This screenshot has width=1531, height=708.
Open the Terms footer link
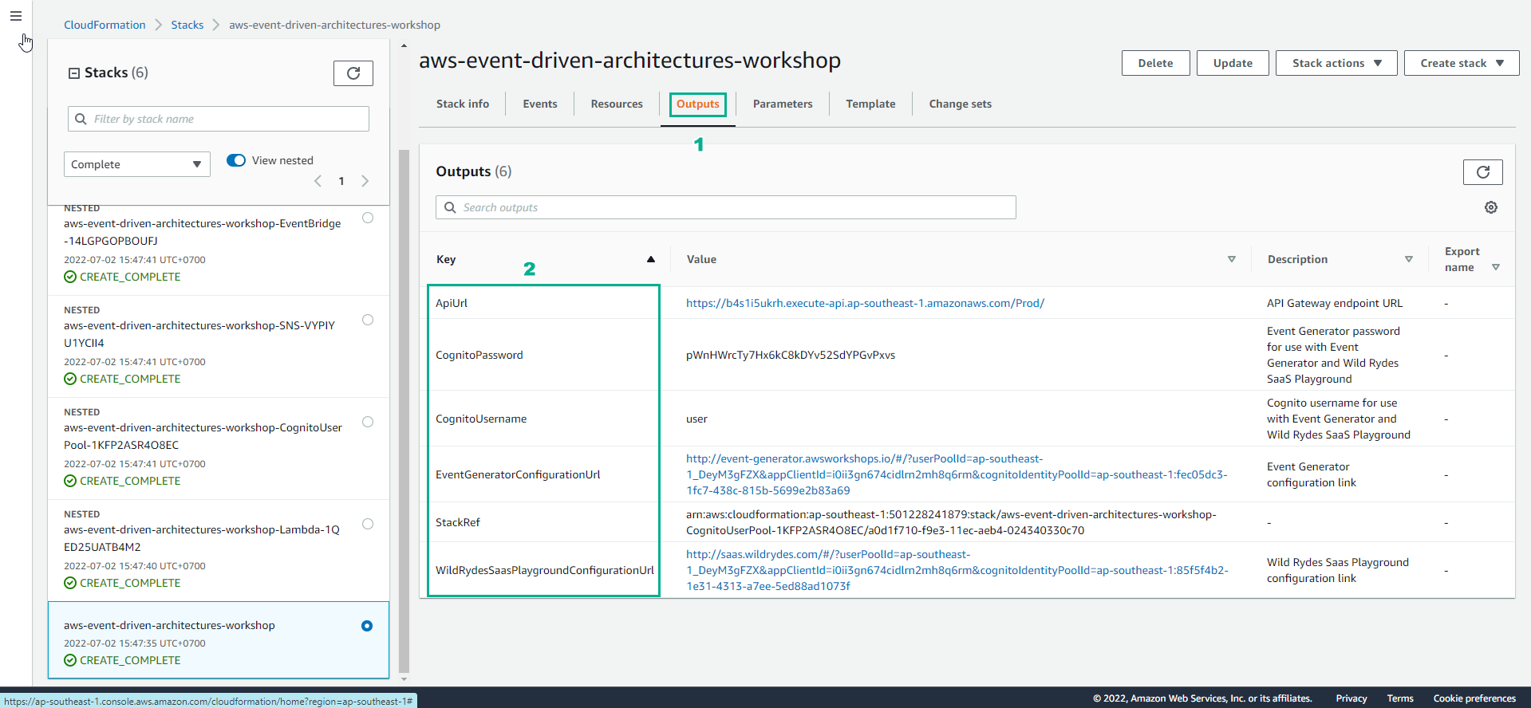(x=1400, y=698)
